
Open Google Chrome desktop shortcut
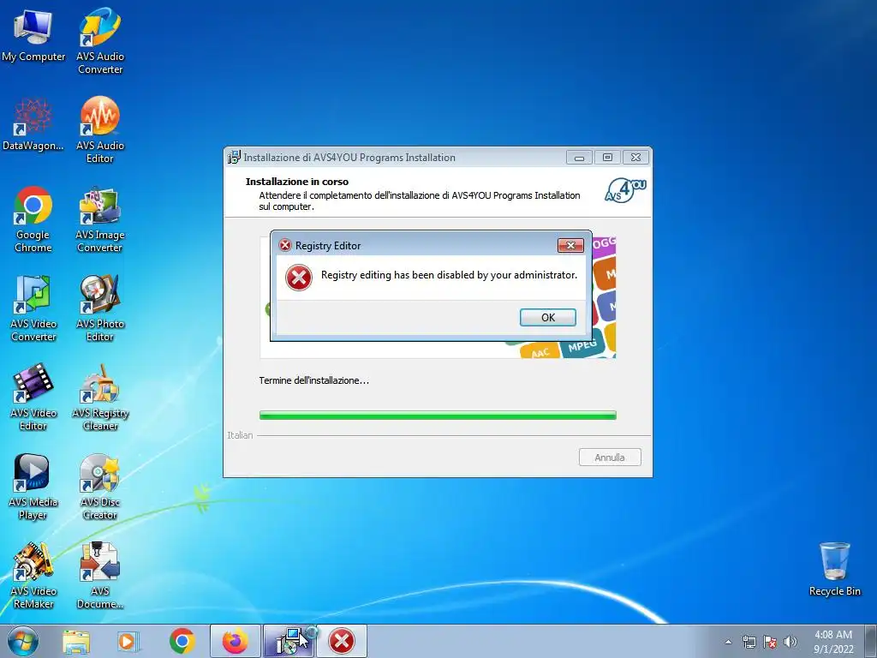(33, 219)
